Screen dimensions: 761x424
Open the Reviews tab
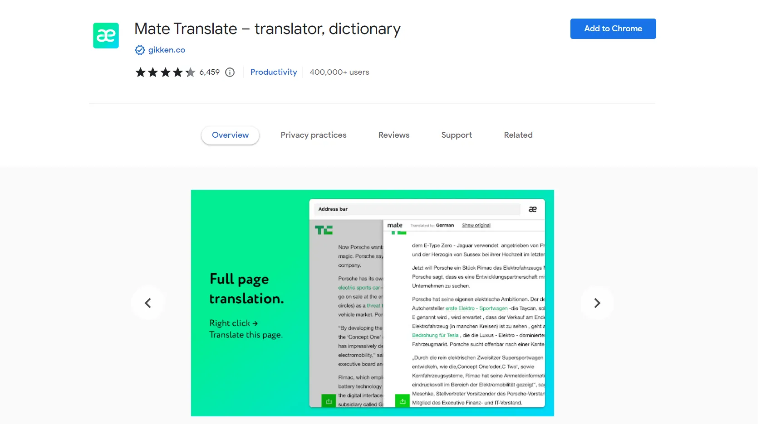click(x=394, y=135)
